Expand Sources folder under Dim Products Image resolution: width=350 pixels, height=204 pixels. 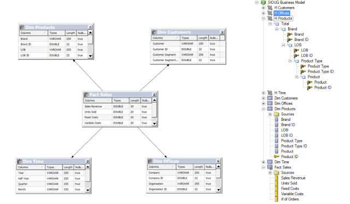tap(270, 114)
